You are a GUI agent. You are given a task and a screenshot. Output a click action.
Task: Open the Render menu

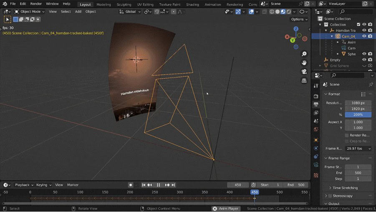click(36, 4)
